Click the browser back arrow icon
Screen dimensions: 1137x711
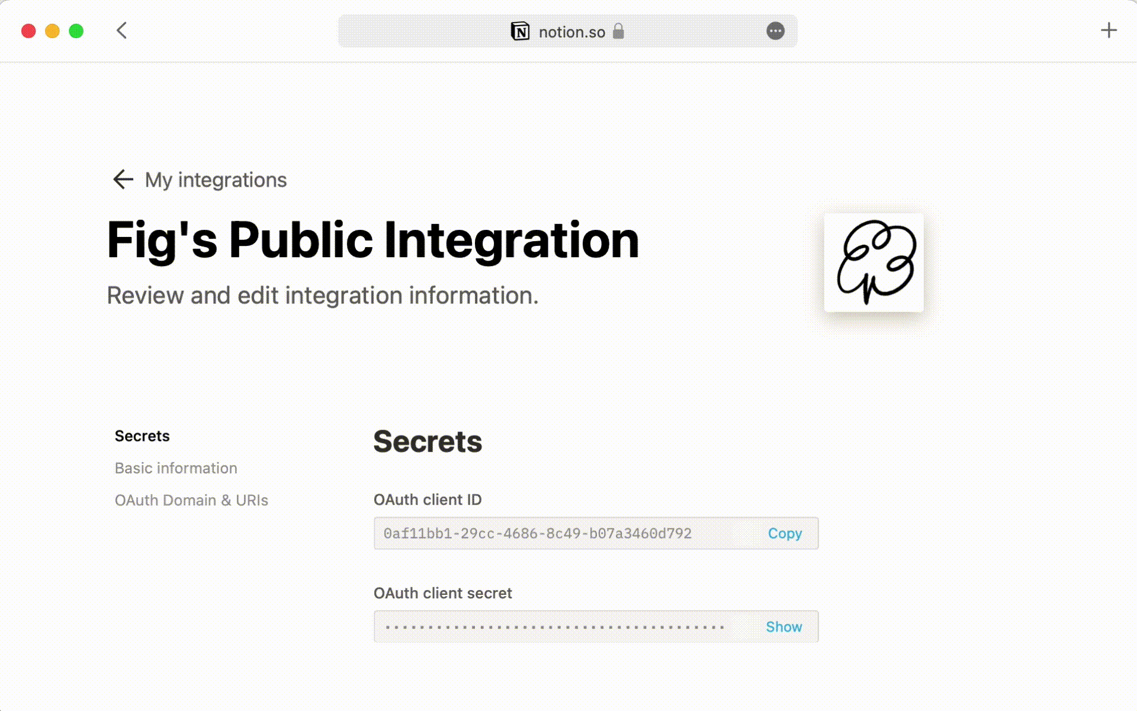tap(121, 30)
